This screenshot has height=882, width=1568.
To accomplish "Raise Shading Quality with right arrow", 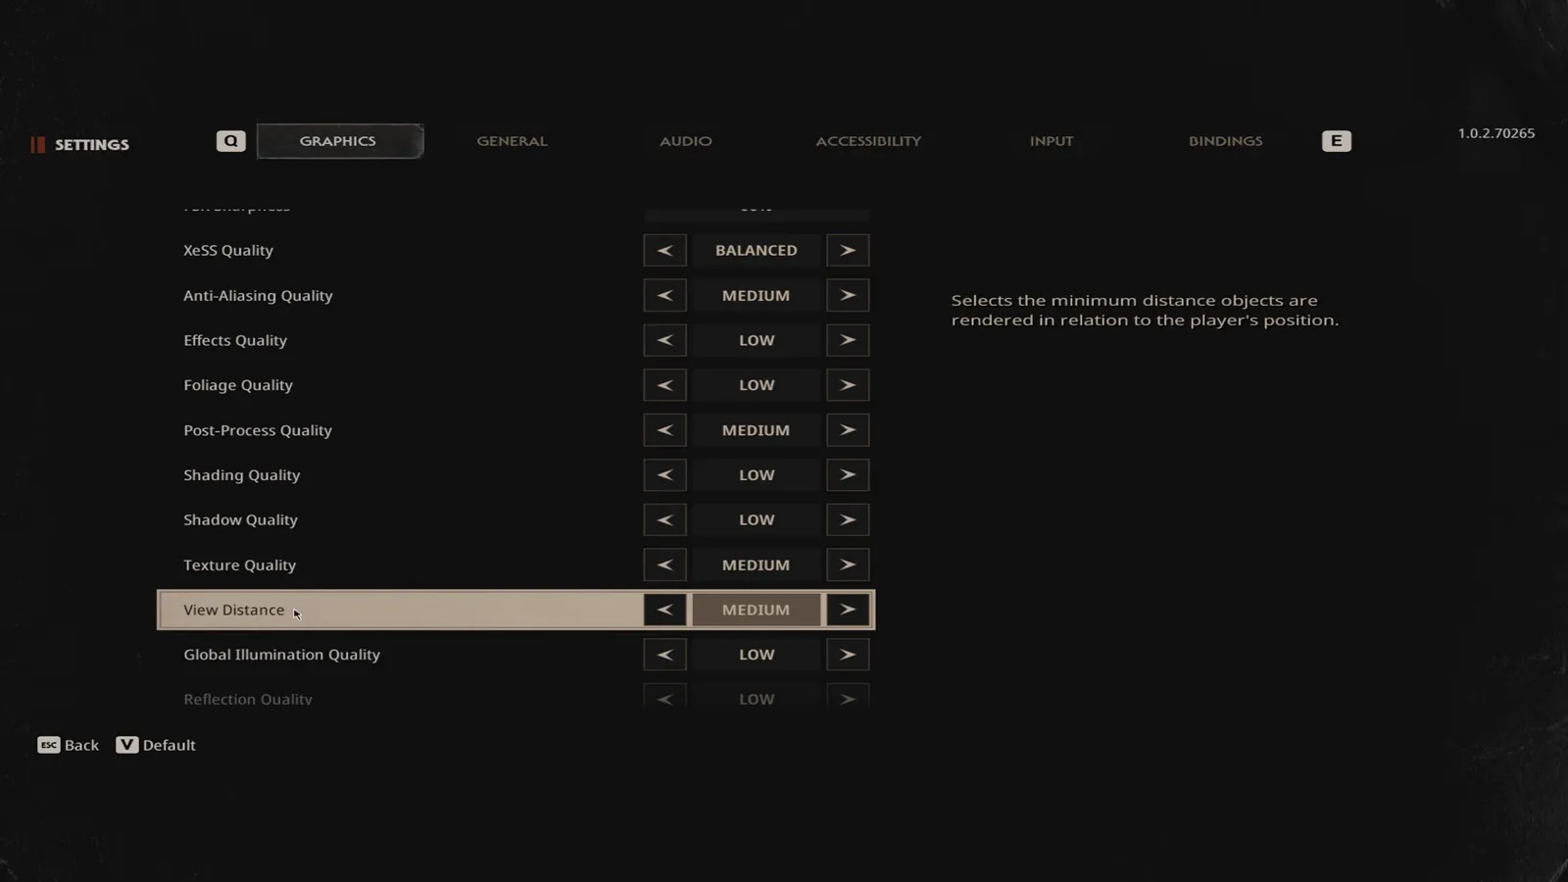I will (x=848, y=474).
